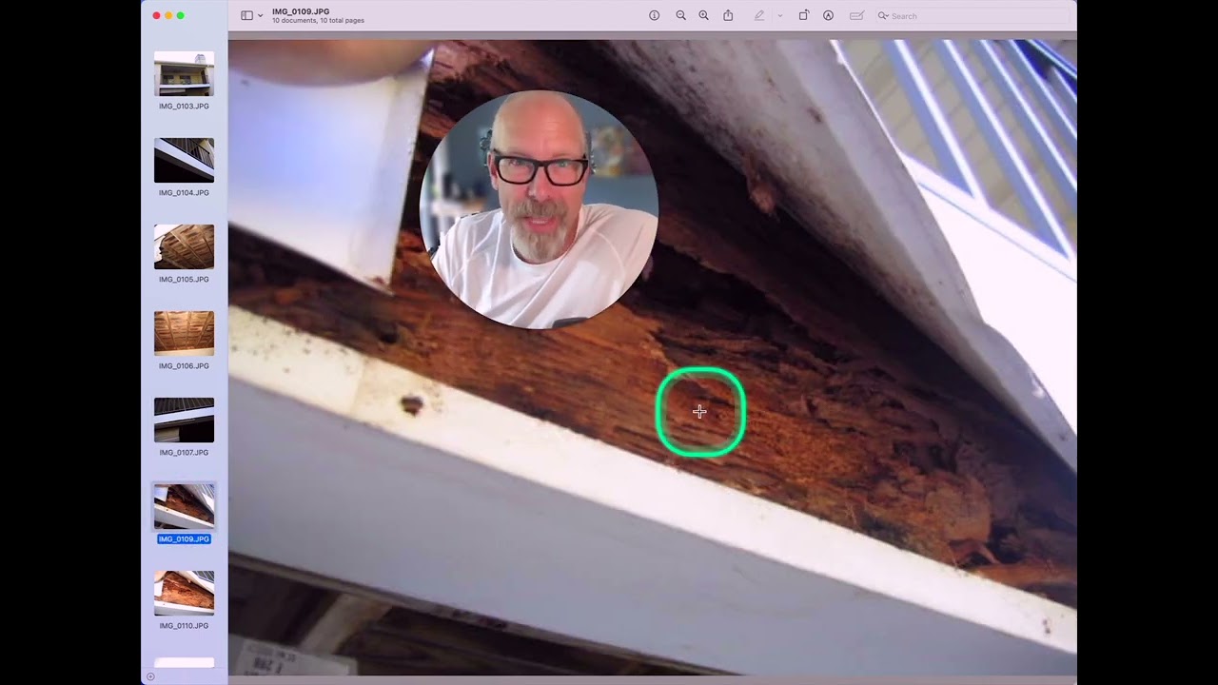The width and height of the screenshot is (1218, 685).
Task: Click the "IMG_0105.JPG" sidebar label
Action: 184,280
